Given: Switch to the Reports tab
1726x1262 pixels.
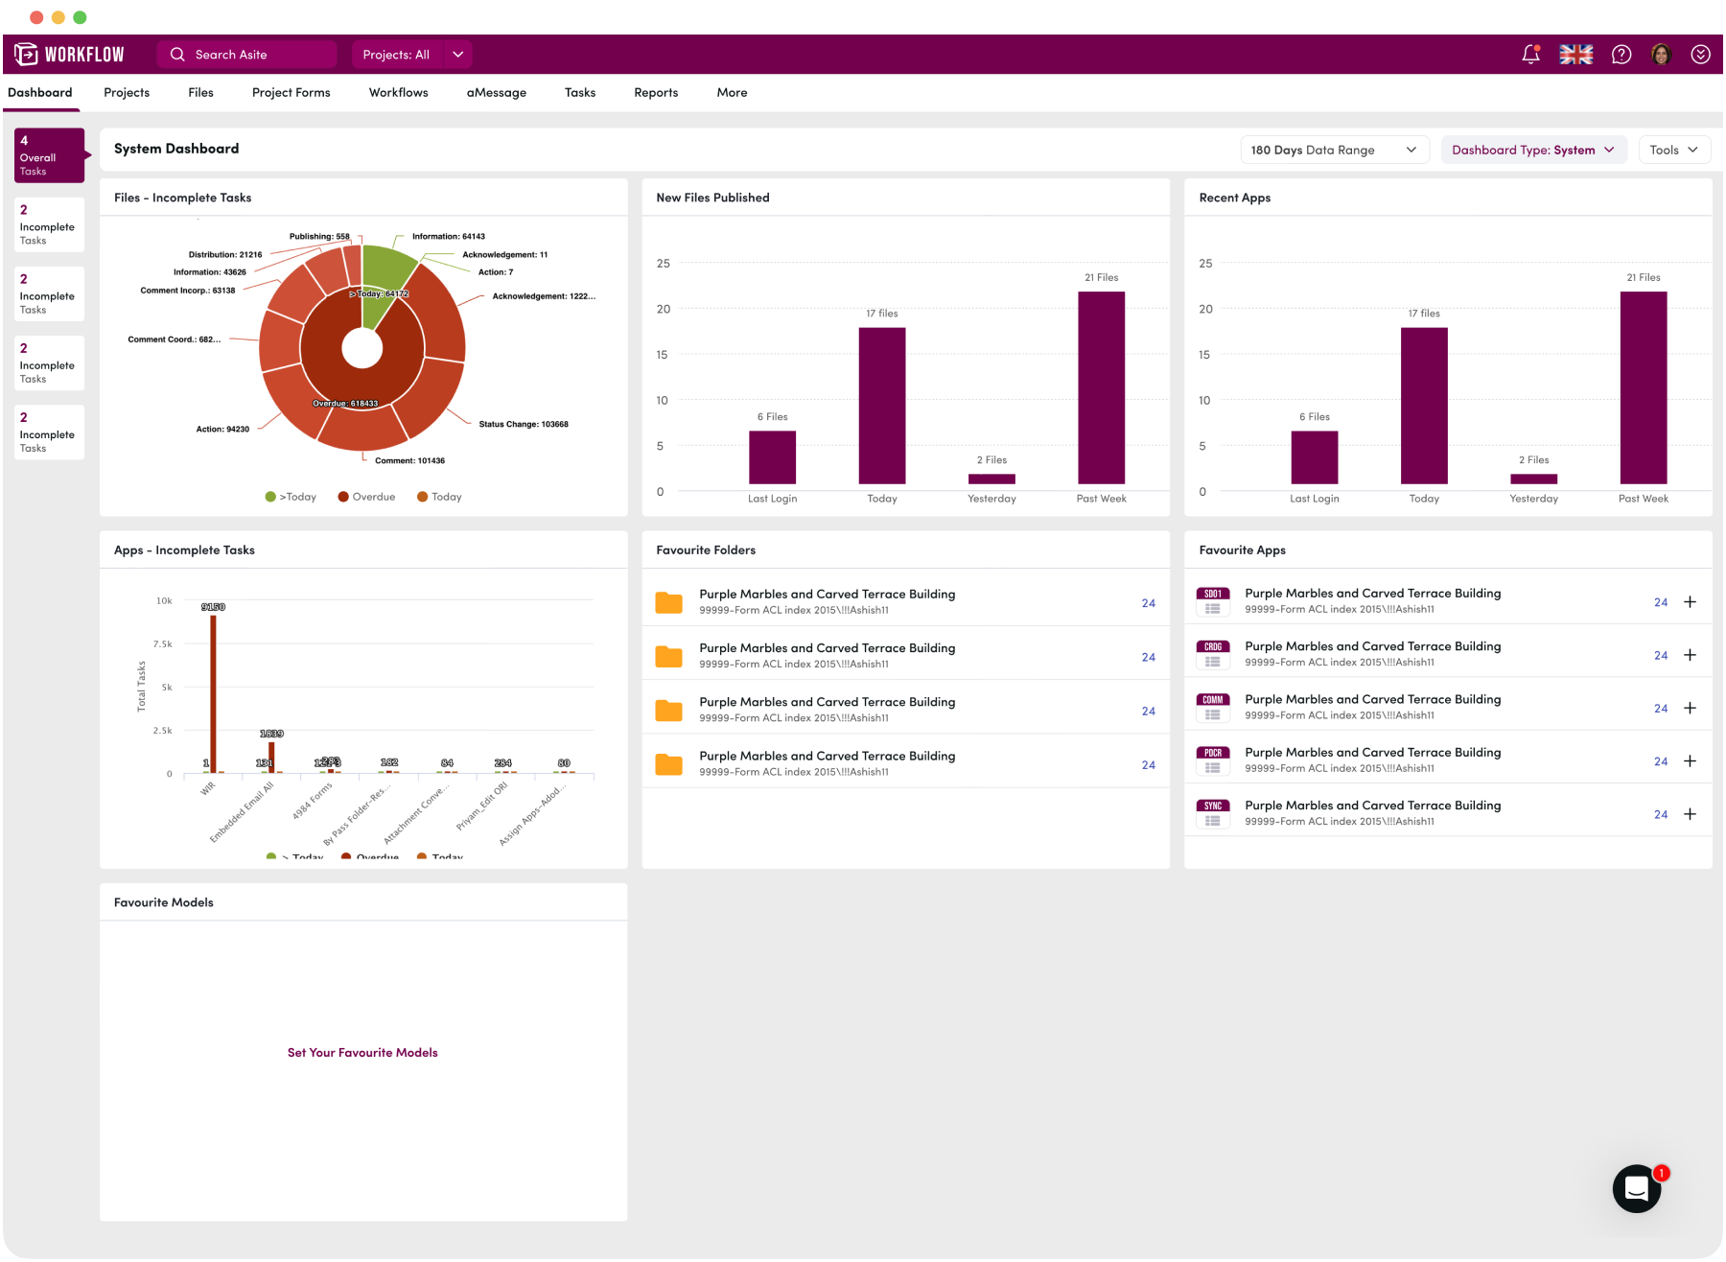Looking at the screenshot, I should click(x=655, y=92).
